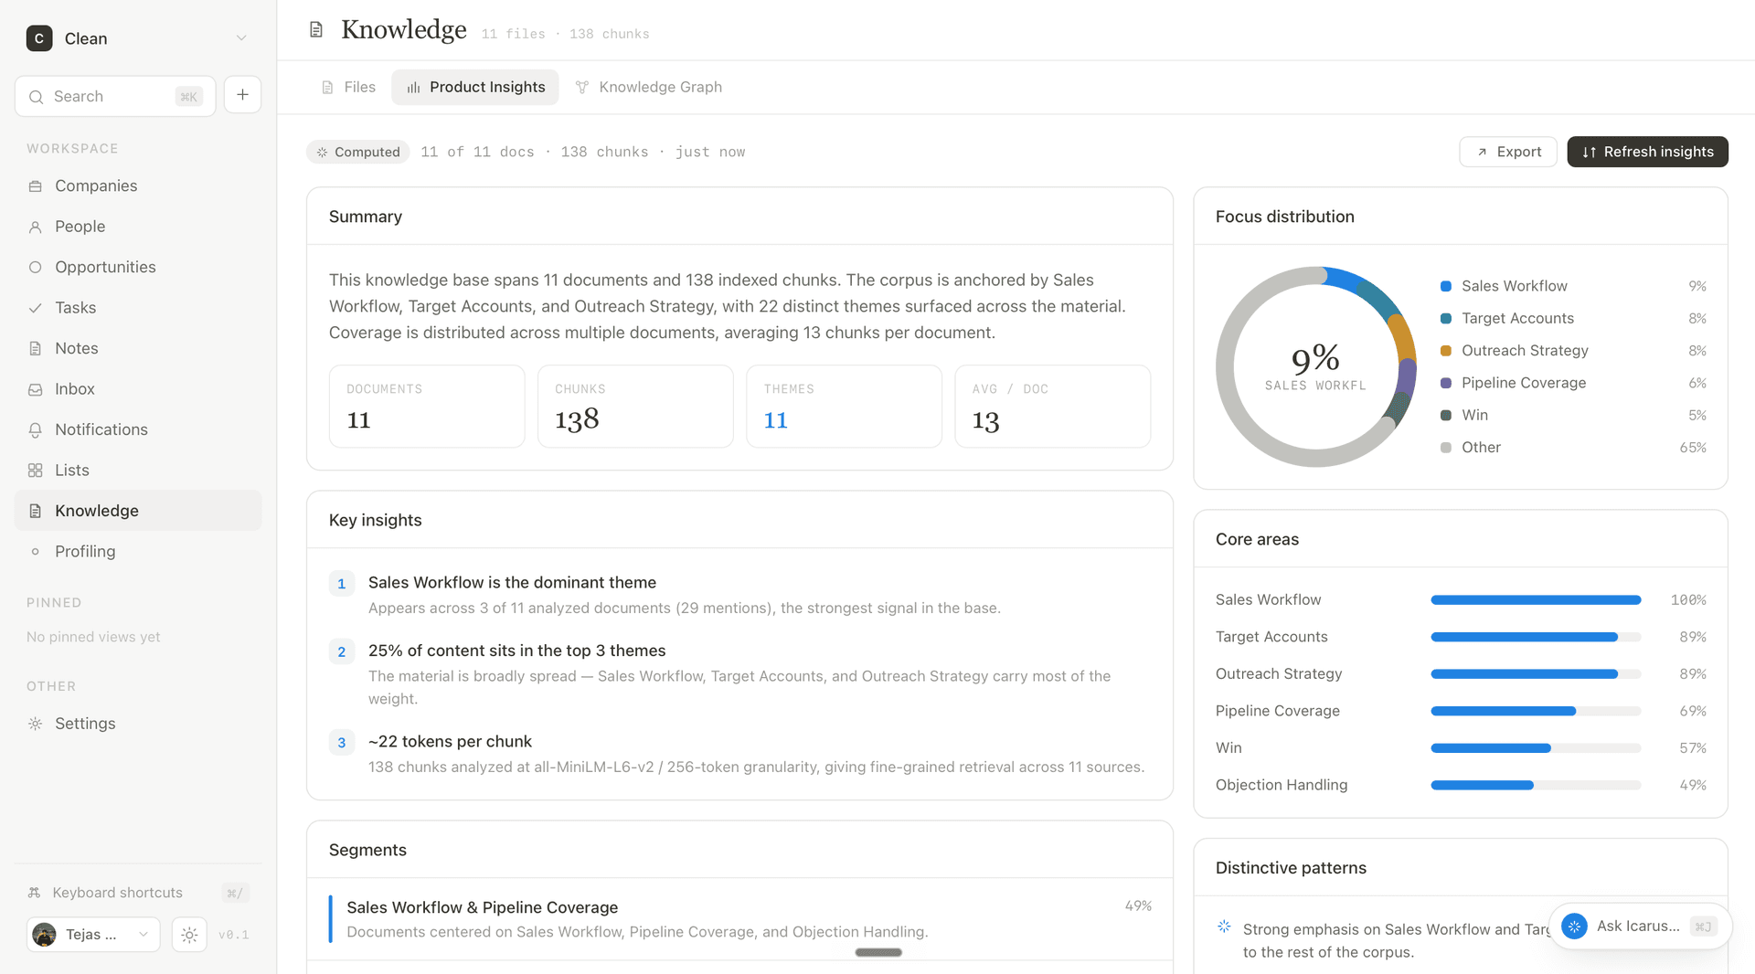Viewport: 1755px width, 974px height.
Task: Click the Pipeline Coverage purple legend swatch
Action: 1446,383
